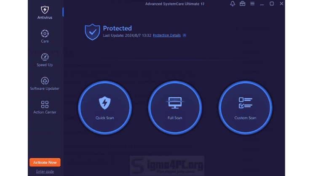Open the Action Center panel
This screenshot has width=313, height=176.
click(x=45, y=107)
